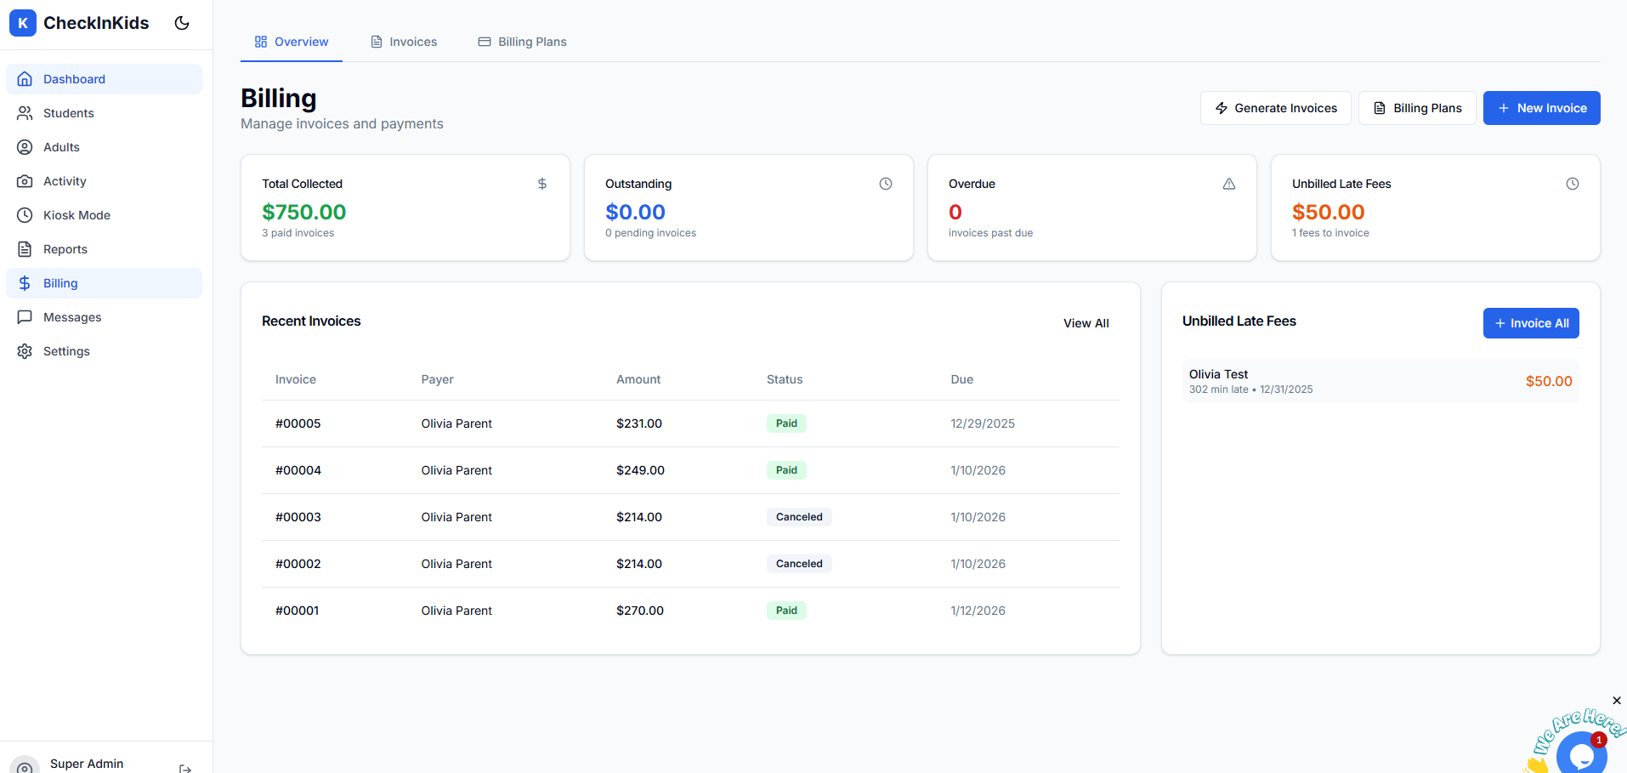This screenshot has width=1627, height=773.
Task: Switch to the Billing Plans tab
Action: [523, 42]
